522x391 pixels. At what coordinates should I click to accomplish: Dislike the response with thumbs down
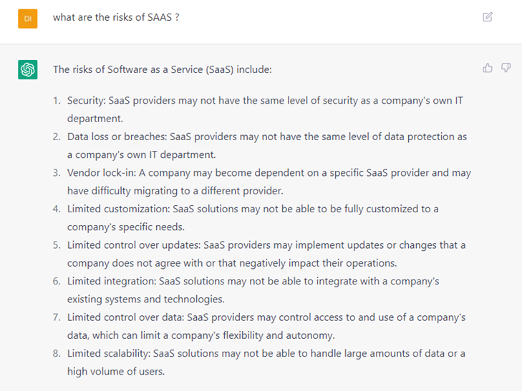[506, 69]
